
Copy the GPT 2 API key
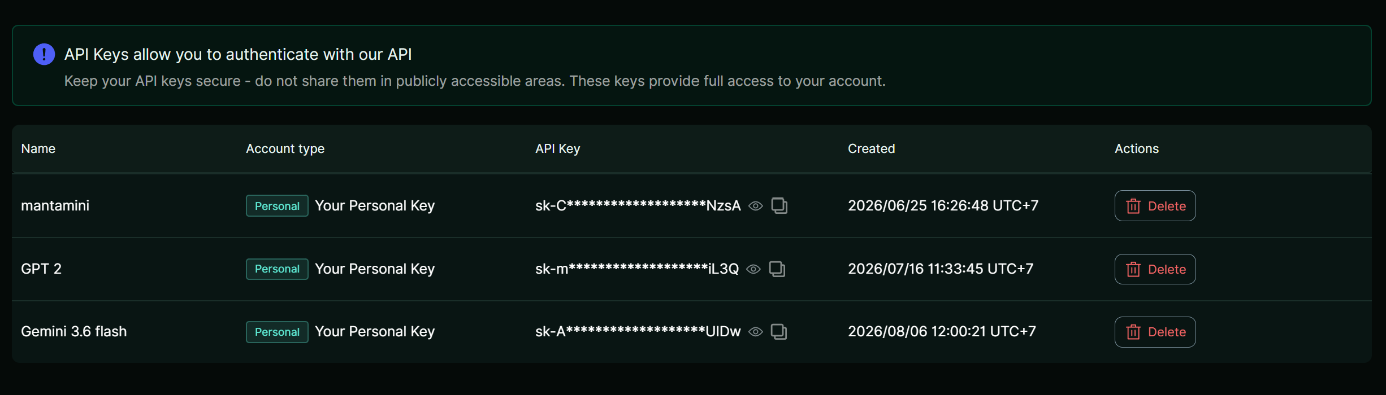pyautogui.click(x=777, y=269)
